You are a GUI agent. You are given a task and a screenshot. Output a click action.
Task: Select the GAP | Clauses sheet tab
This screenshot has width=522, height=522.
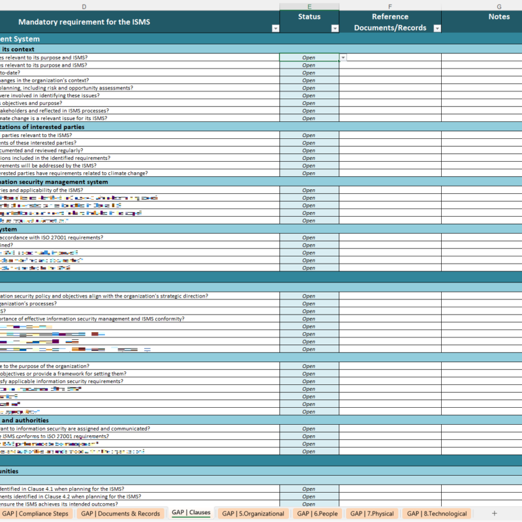pos(194,514)
